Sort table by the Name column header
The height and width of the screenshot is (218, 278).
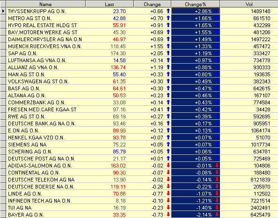tap(46, 4)
